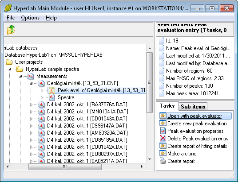Click icon beside MN01041A.DAT measurement

coord(41,112)
